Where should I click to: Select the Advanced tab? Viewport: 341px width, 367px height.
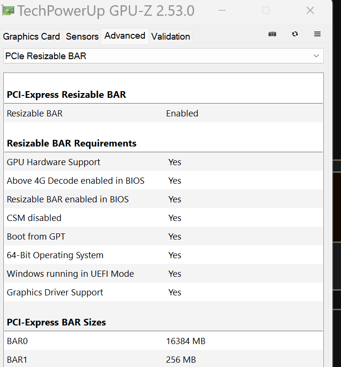[125, 36]
